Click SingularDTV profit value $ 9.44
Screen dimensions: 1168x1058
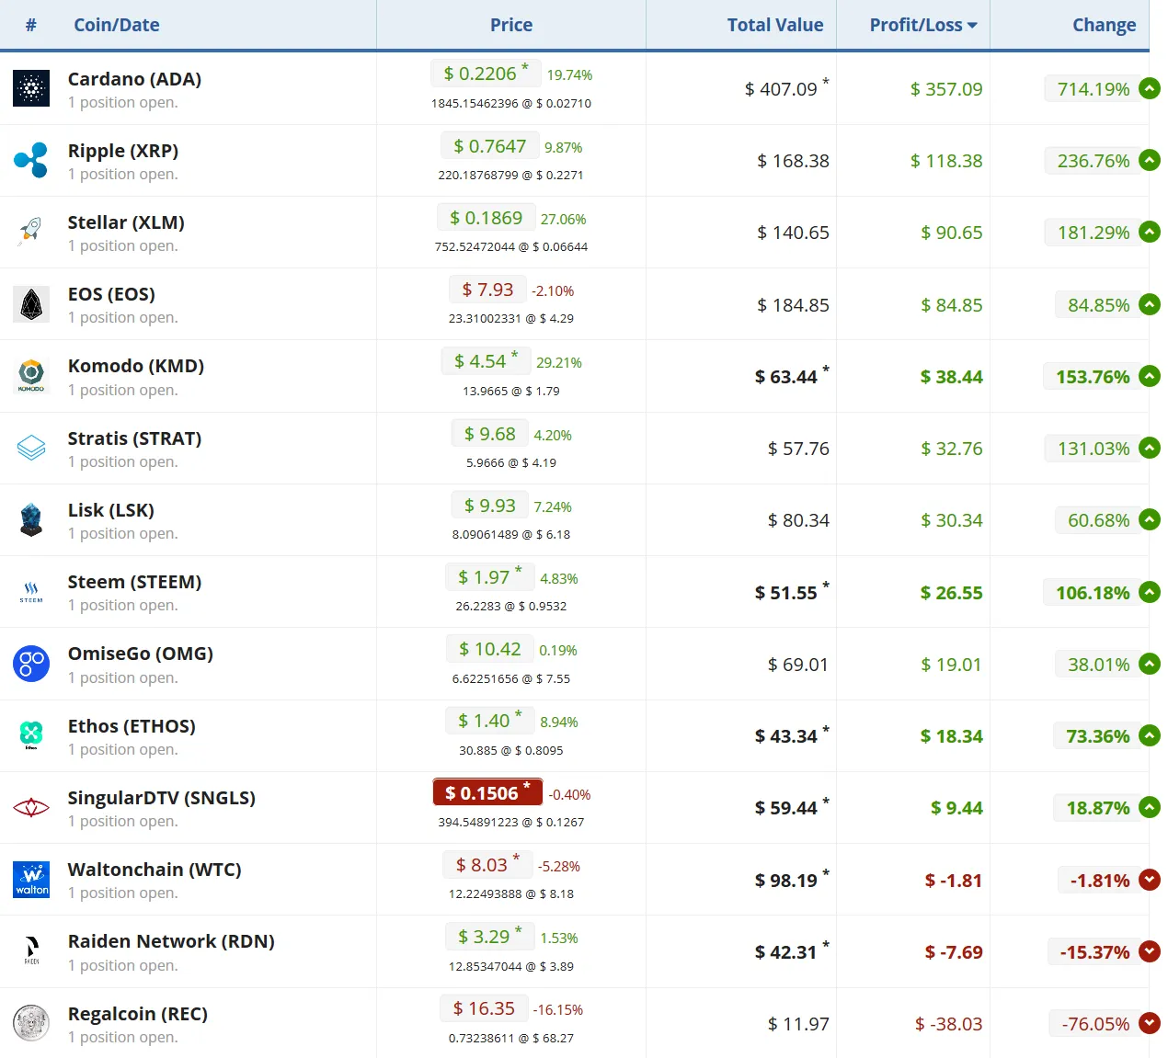956,808
